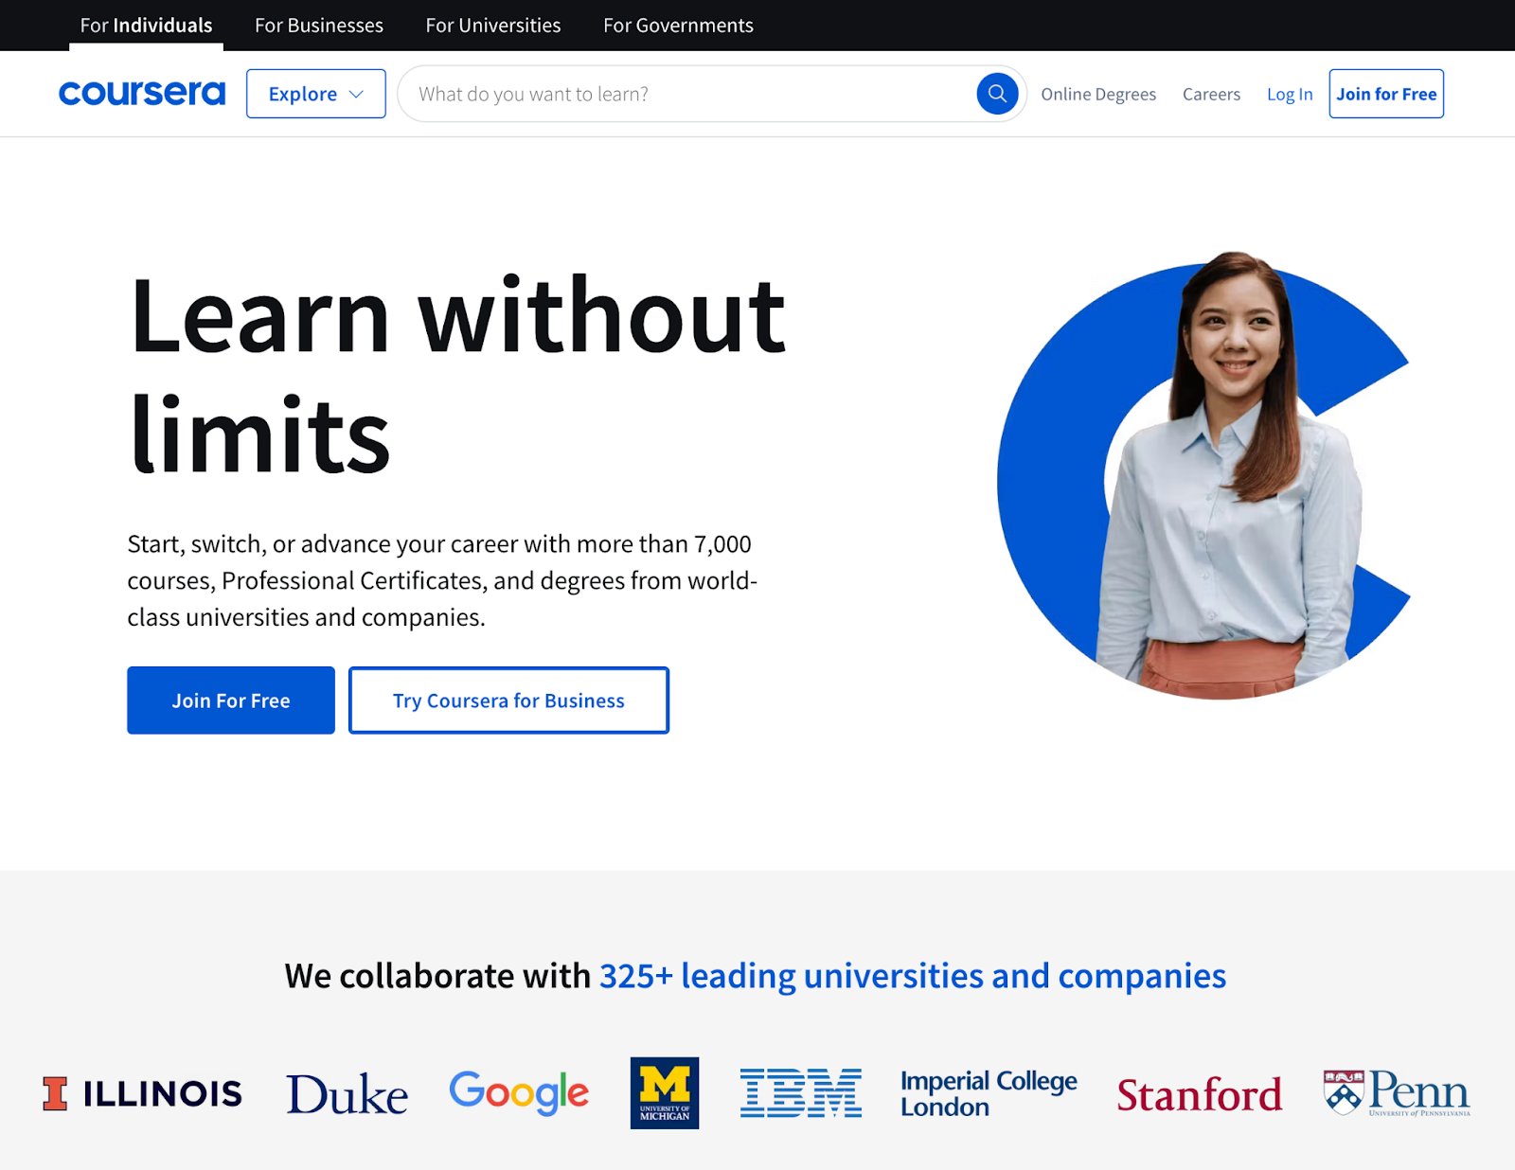Open the For Universities section
This screenshot has height=1170, width=1515.
(x=492, y=26)
